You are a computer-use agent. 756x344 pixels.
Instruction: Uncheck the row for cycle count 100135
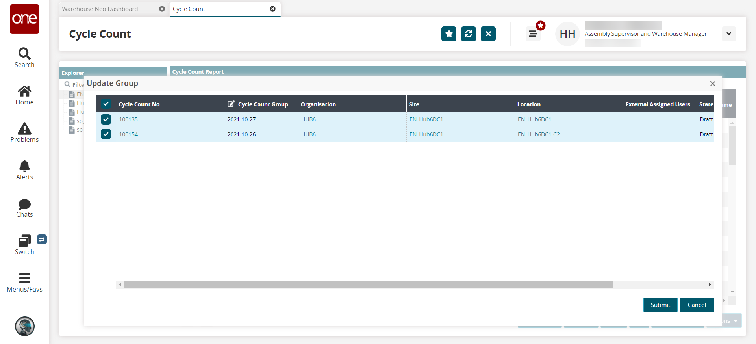click(106, 119)
